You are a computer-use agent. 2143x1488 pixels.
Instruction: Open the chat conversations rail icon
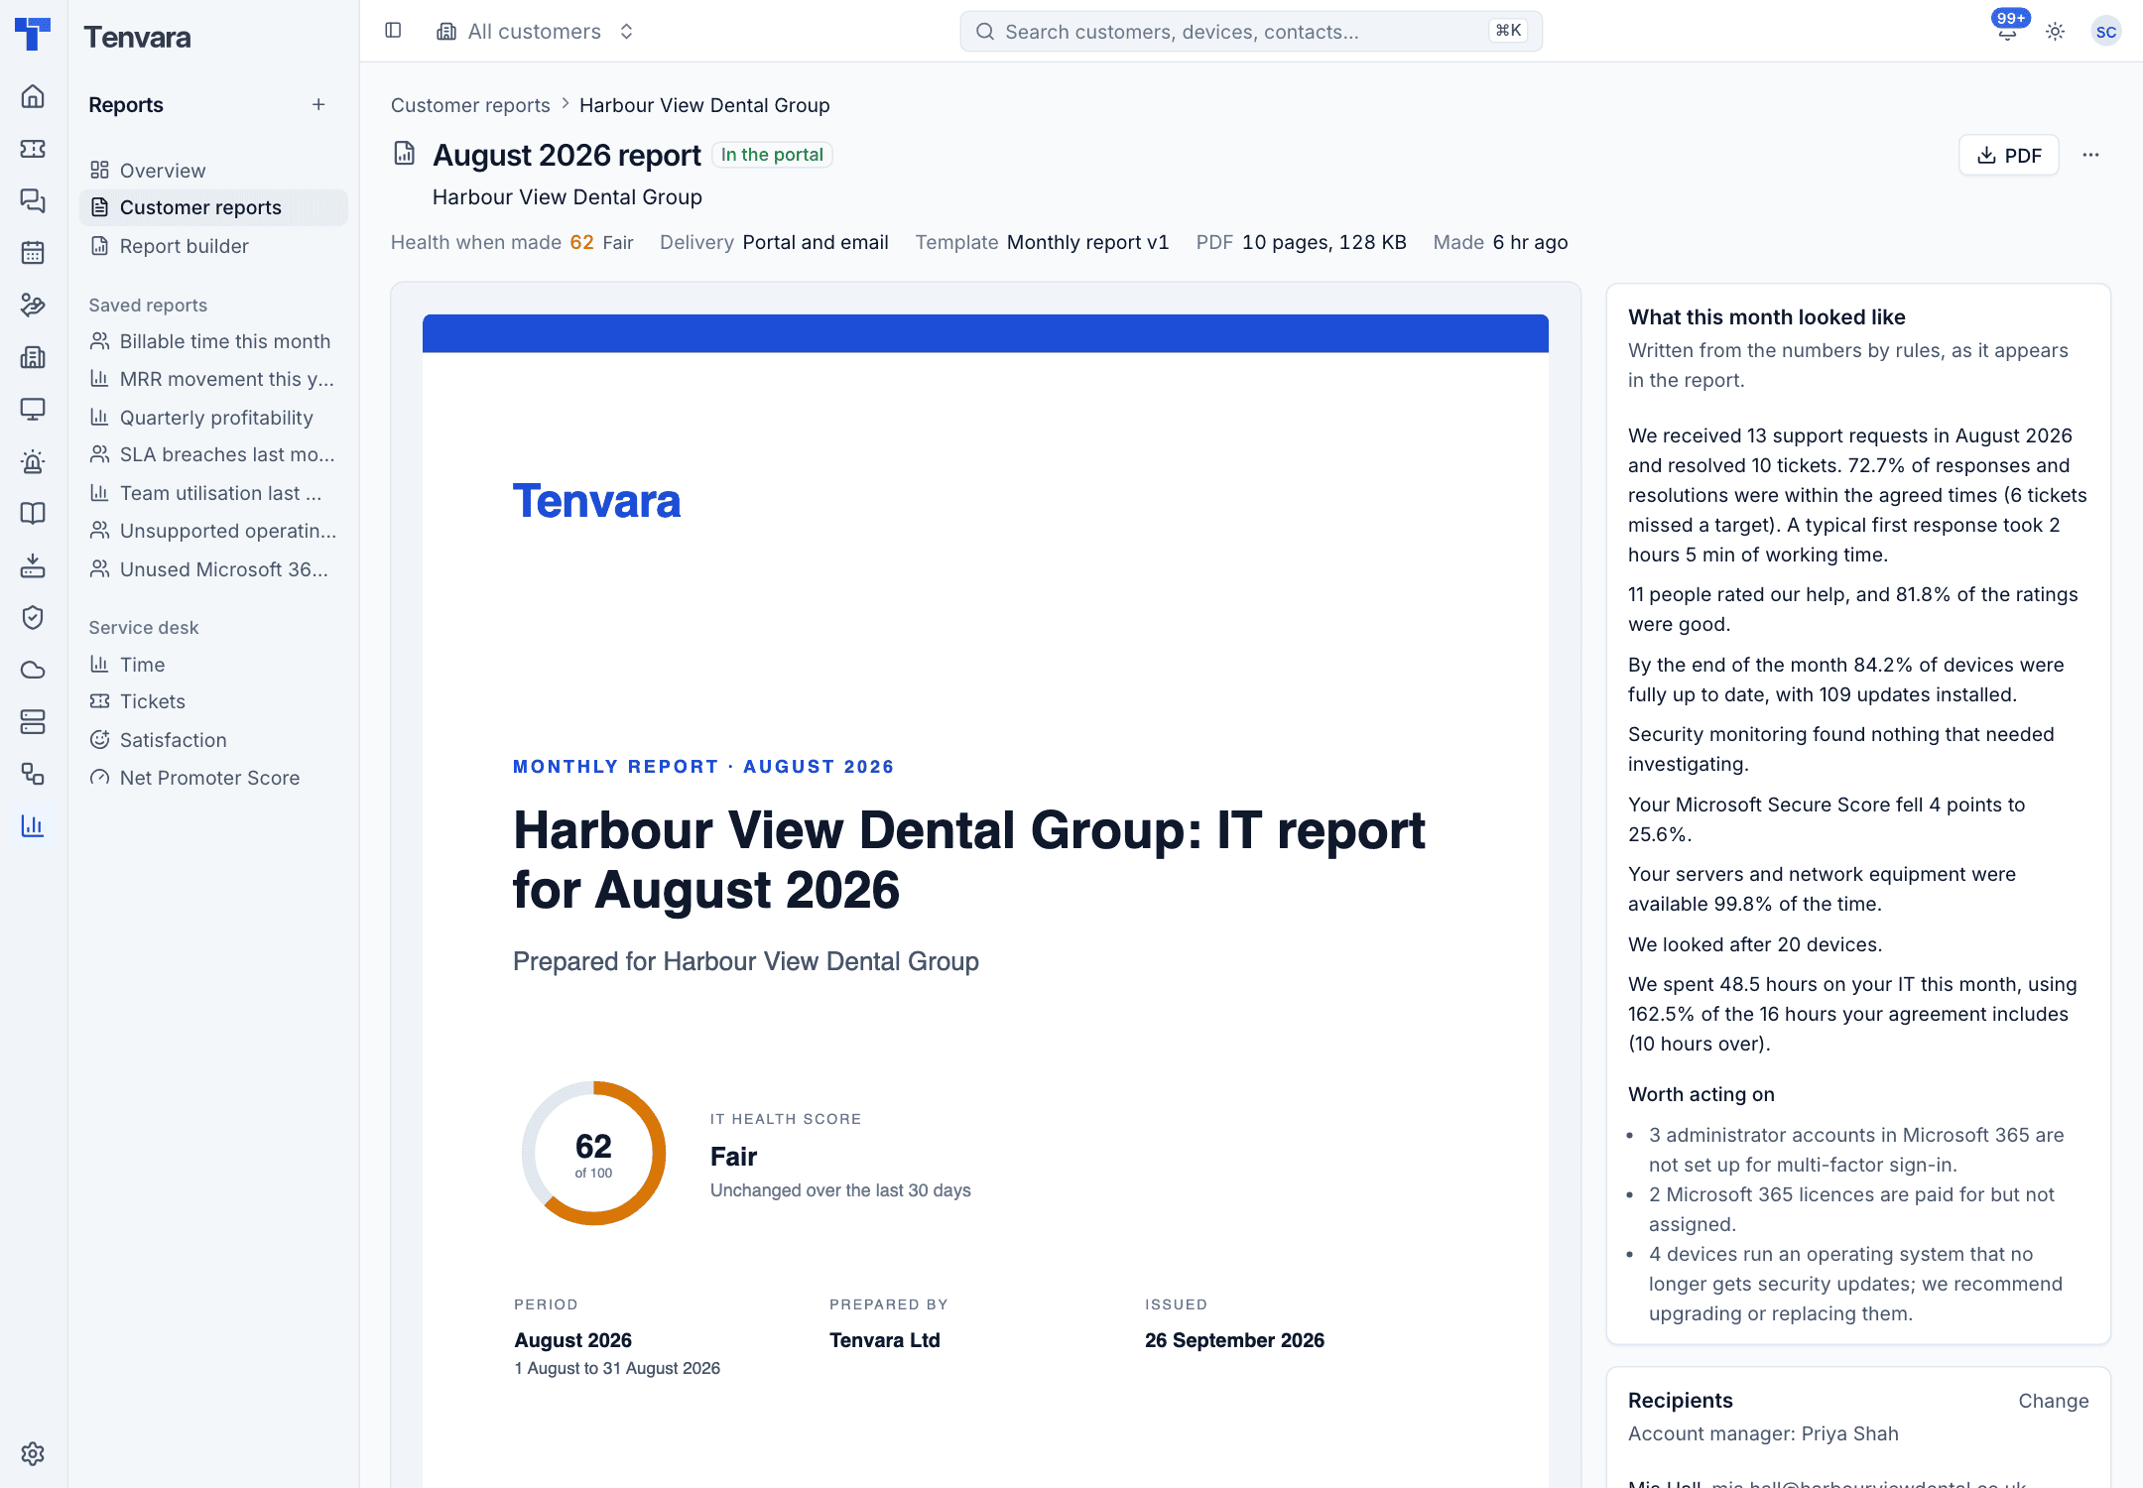click(x=33, y=200)
